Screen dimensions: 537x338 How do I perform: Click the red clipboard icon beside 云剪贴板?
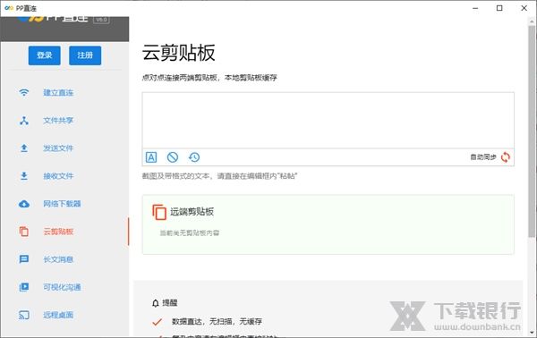click(x=24, y=232)
